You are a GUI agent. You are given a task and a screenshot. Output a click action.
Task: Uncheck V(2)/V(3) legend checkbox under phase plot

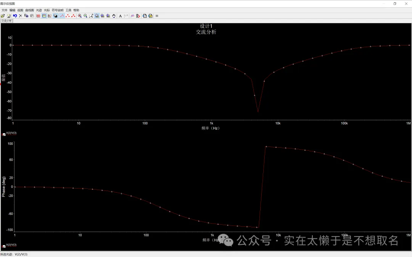click(x=4, y=246)
